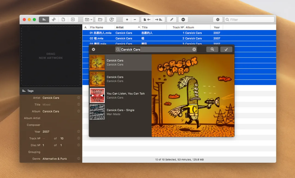Toggle the Year field remove circle

click(79, 131)
